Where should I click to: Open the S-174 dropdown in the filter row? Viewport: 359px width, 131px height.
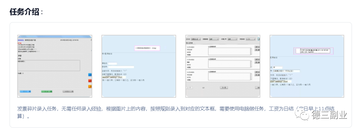point(251,39)
